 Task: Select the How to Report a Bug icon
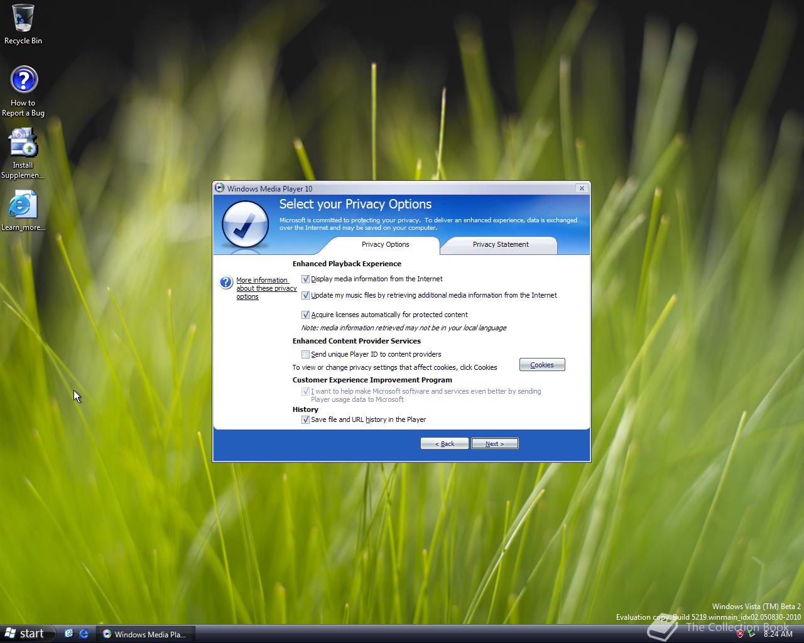pyautogui.click(x=23, y=92)
